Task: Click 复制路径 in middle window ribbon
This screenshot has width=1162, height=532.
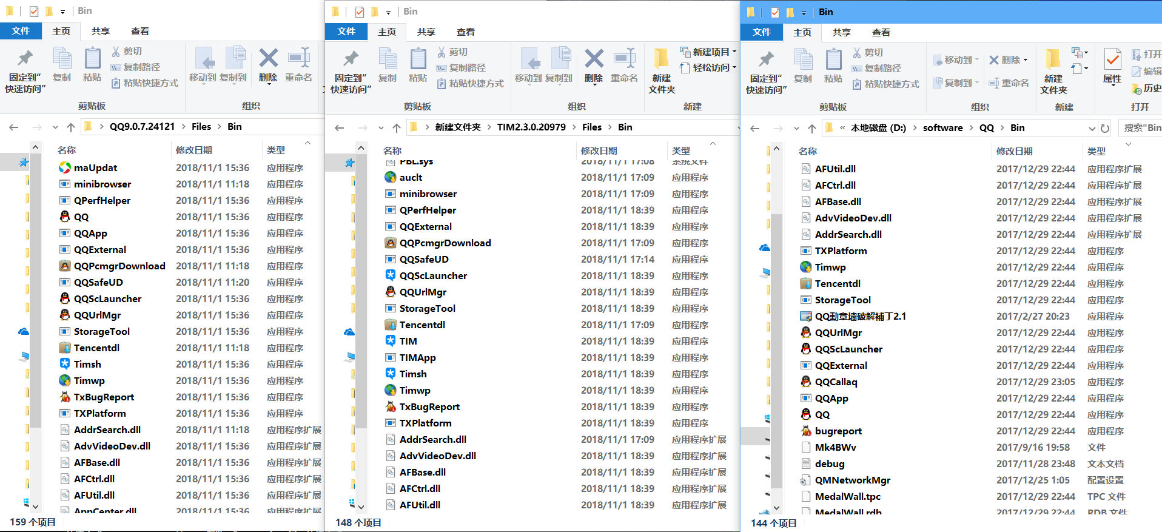Action: (461, 68)
